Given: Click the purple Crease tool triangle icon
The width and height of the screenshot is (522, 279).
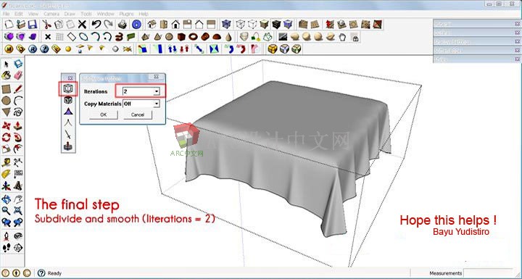Looking at the screenshot, I should (x=68, y=111).
